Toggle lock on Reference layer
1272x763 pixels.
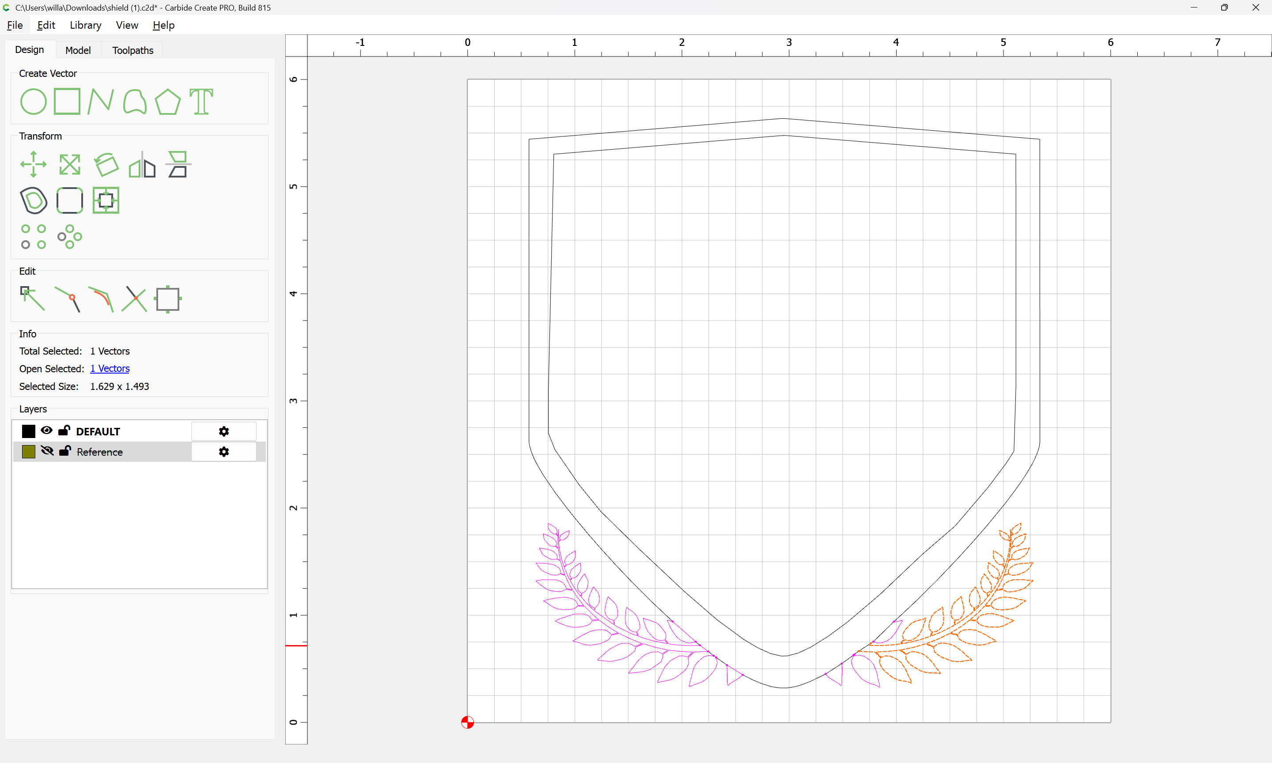pyautogui.click(x=65, y=451)
